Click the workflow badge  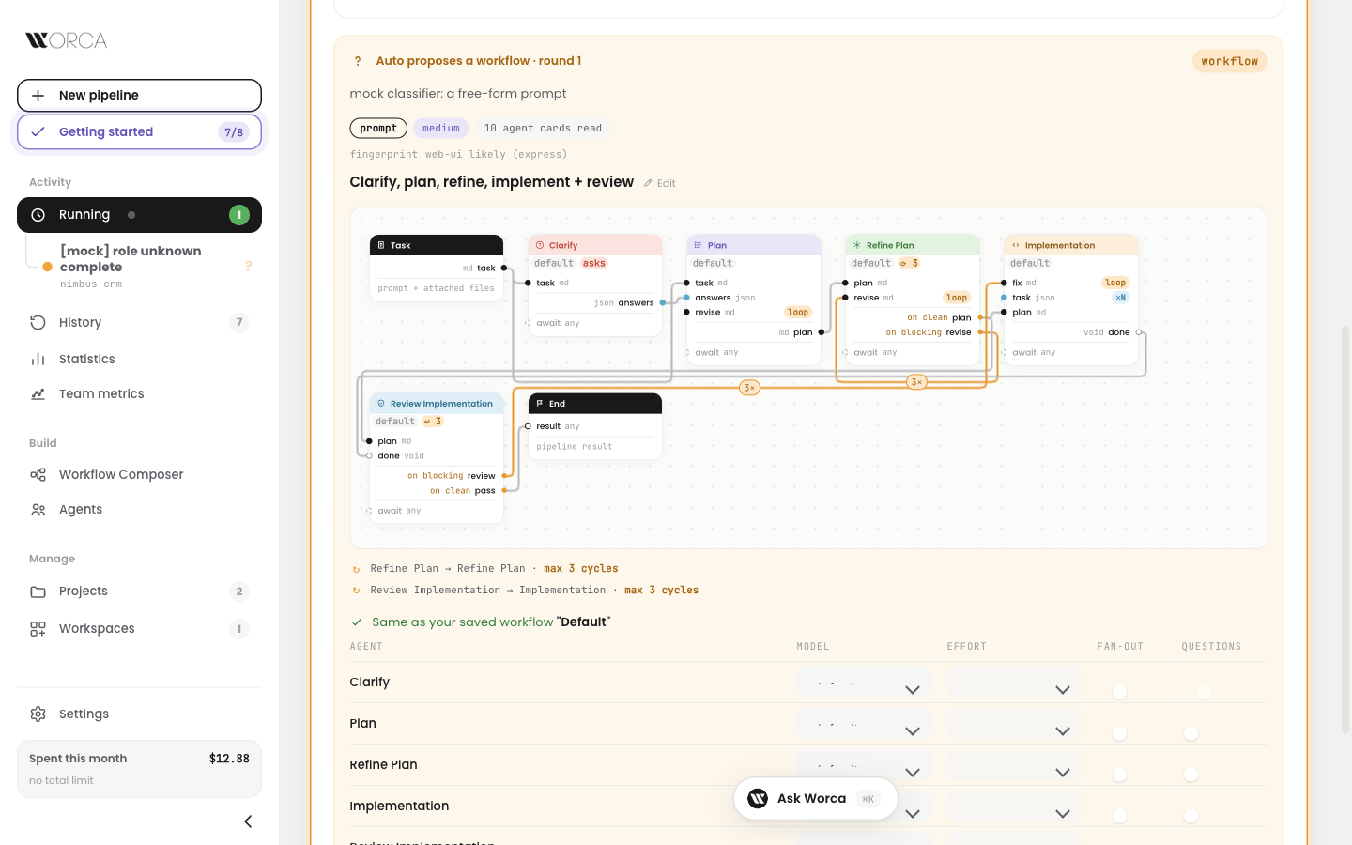[x=1230, y=61]
